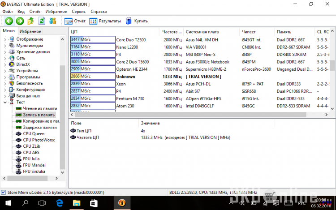Switch to the Избранное sidebar tab
336x210 pixels.
pyautogui.click(x=30, y=31)
